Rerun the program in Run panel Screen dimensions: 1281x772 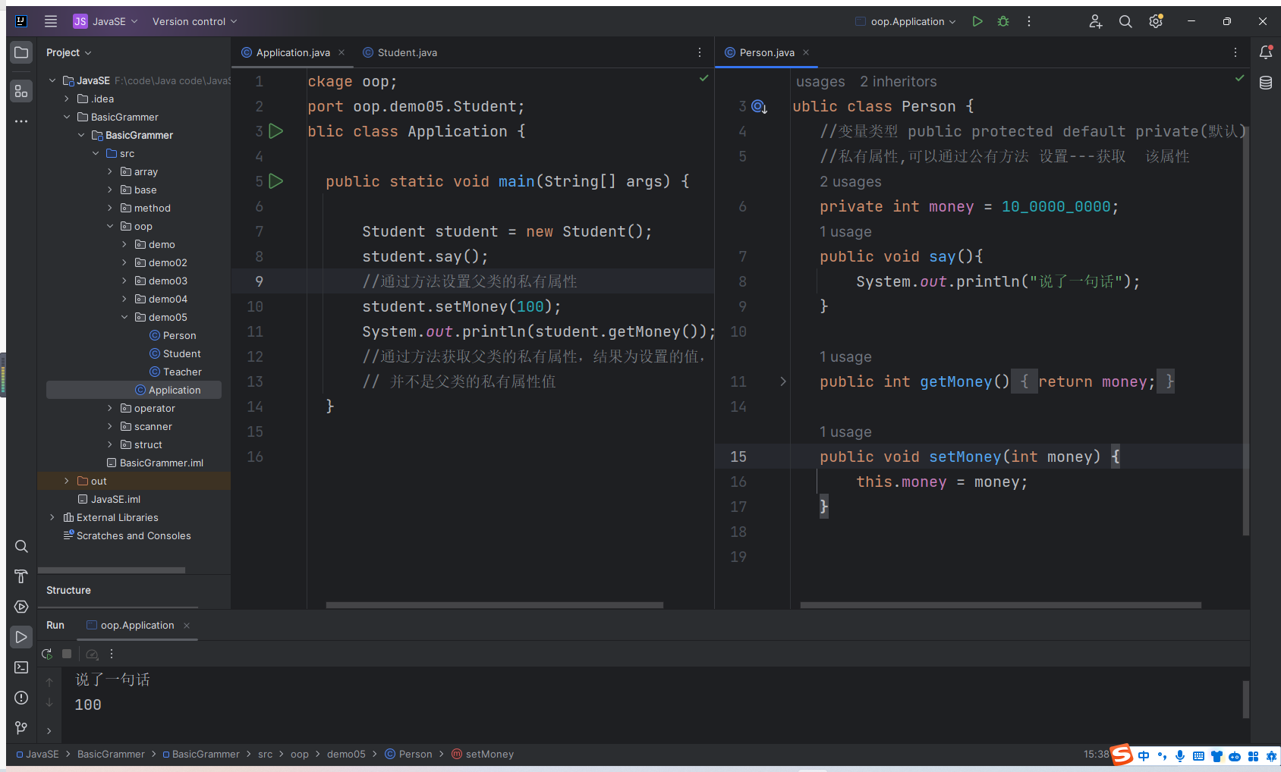(47, 654)
